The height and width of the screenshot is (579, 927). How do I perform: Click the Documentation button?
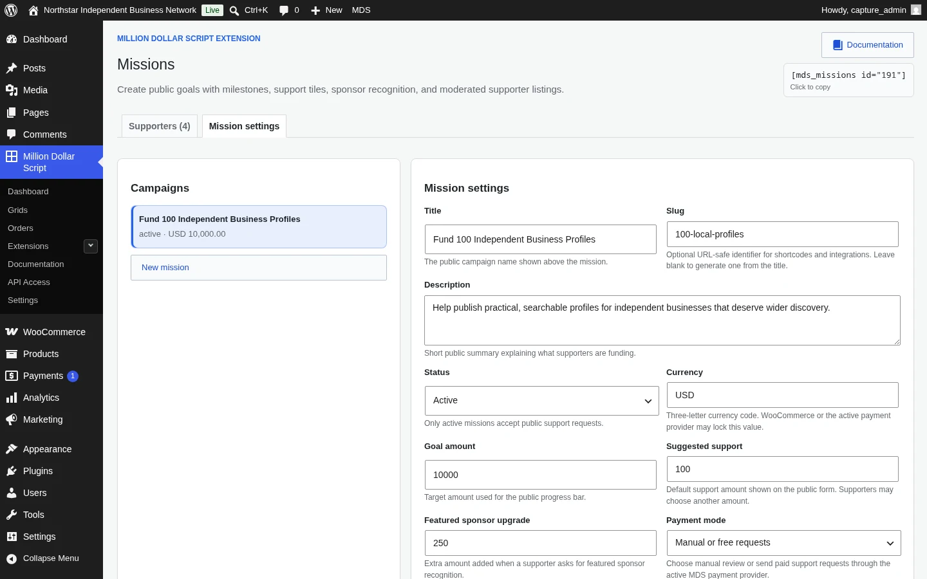click(867, 45)
